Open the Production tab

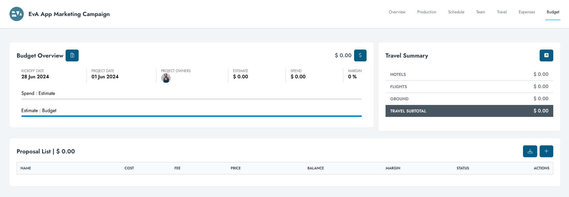click(427, 12)
